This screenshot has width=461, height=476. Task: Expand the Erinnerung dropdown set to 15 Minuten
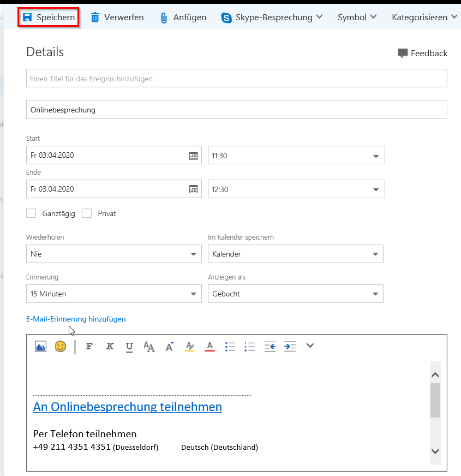click(x=114, y=294)
